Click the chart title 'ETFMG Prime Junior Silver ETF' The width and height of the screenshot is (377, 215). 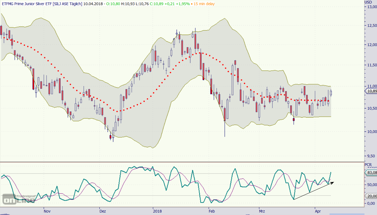point(27,4)
